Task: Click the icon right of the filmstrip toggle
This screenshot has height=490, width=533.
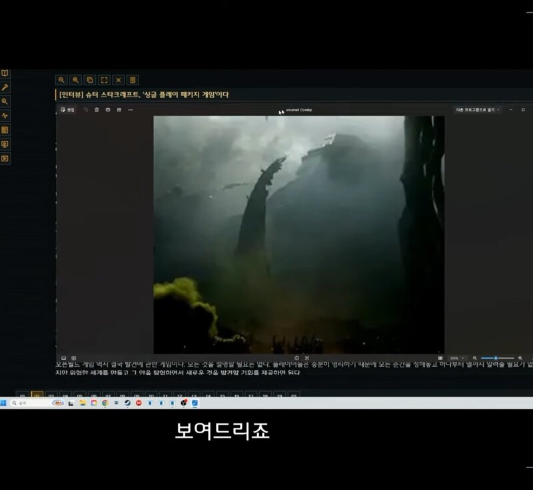Action: coord(74,358)
